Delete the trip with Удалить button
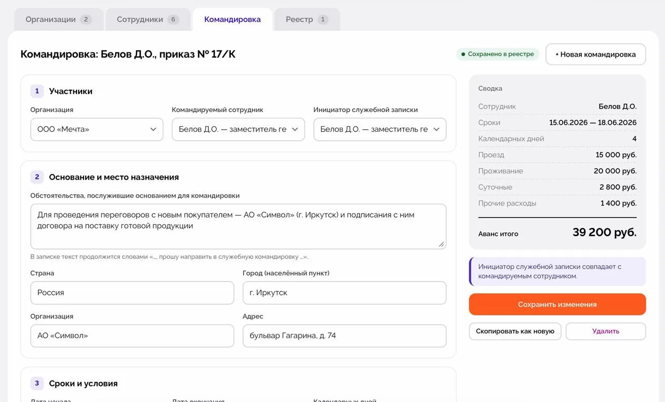This screenshot has width=665, height=402. (606, 331)
